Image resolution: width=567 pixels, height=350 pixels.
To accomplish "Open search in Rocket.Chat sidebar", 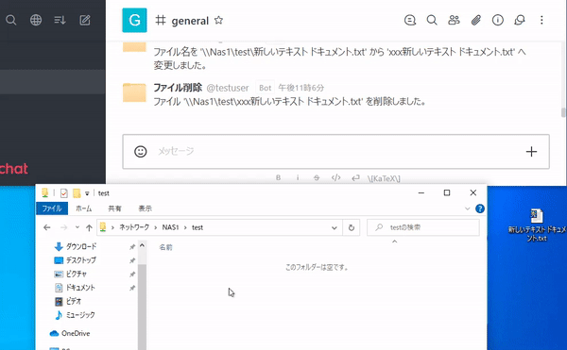I will point(10,20).
